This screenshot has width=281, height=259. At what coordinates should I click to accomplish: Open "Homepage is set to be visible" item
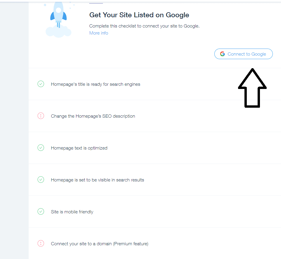(97, 180)
